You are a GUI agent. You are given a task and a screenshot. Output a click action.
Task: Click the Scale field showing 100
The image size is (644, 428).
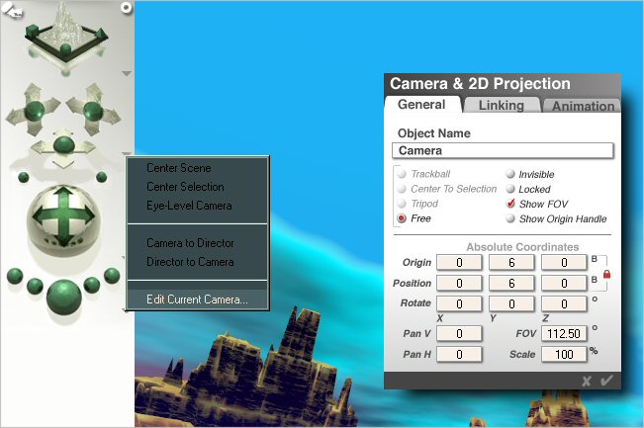pos(564,354)
